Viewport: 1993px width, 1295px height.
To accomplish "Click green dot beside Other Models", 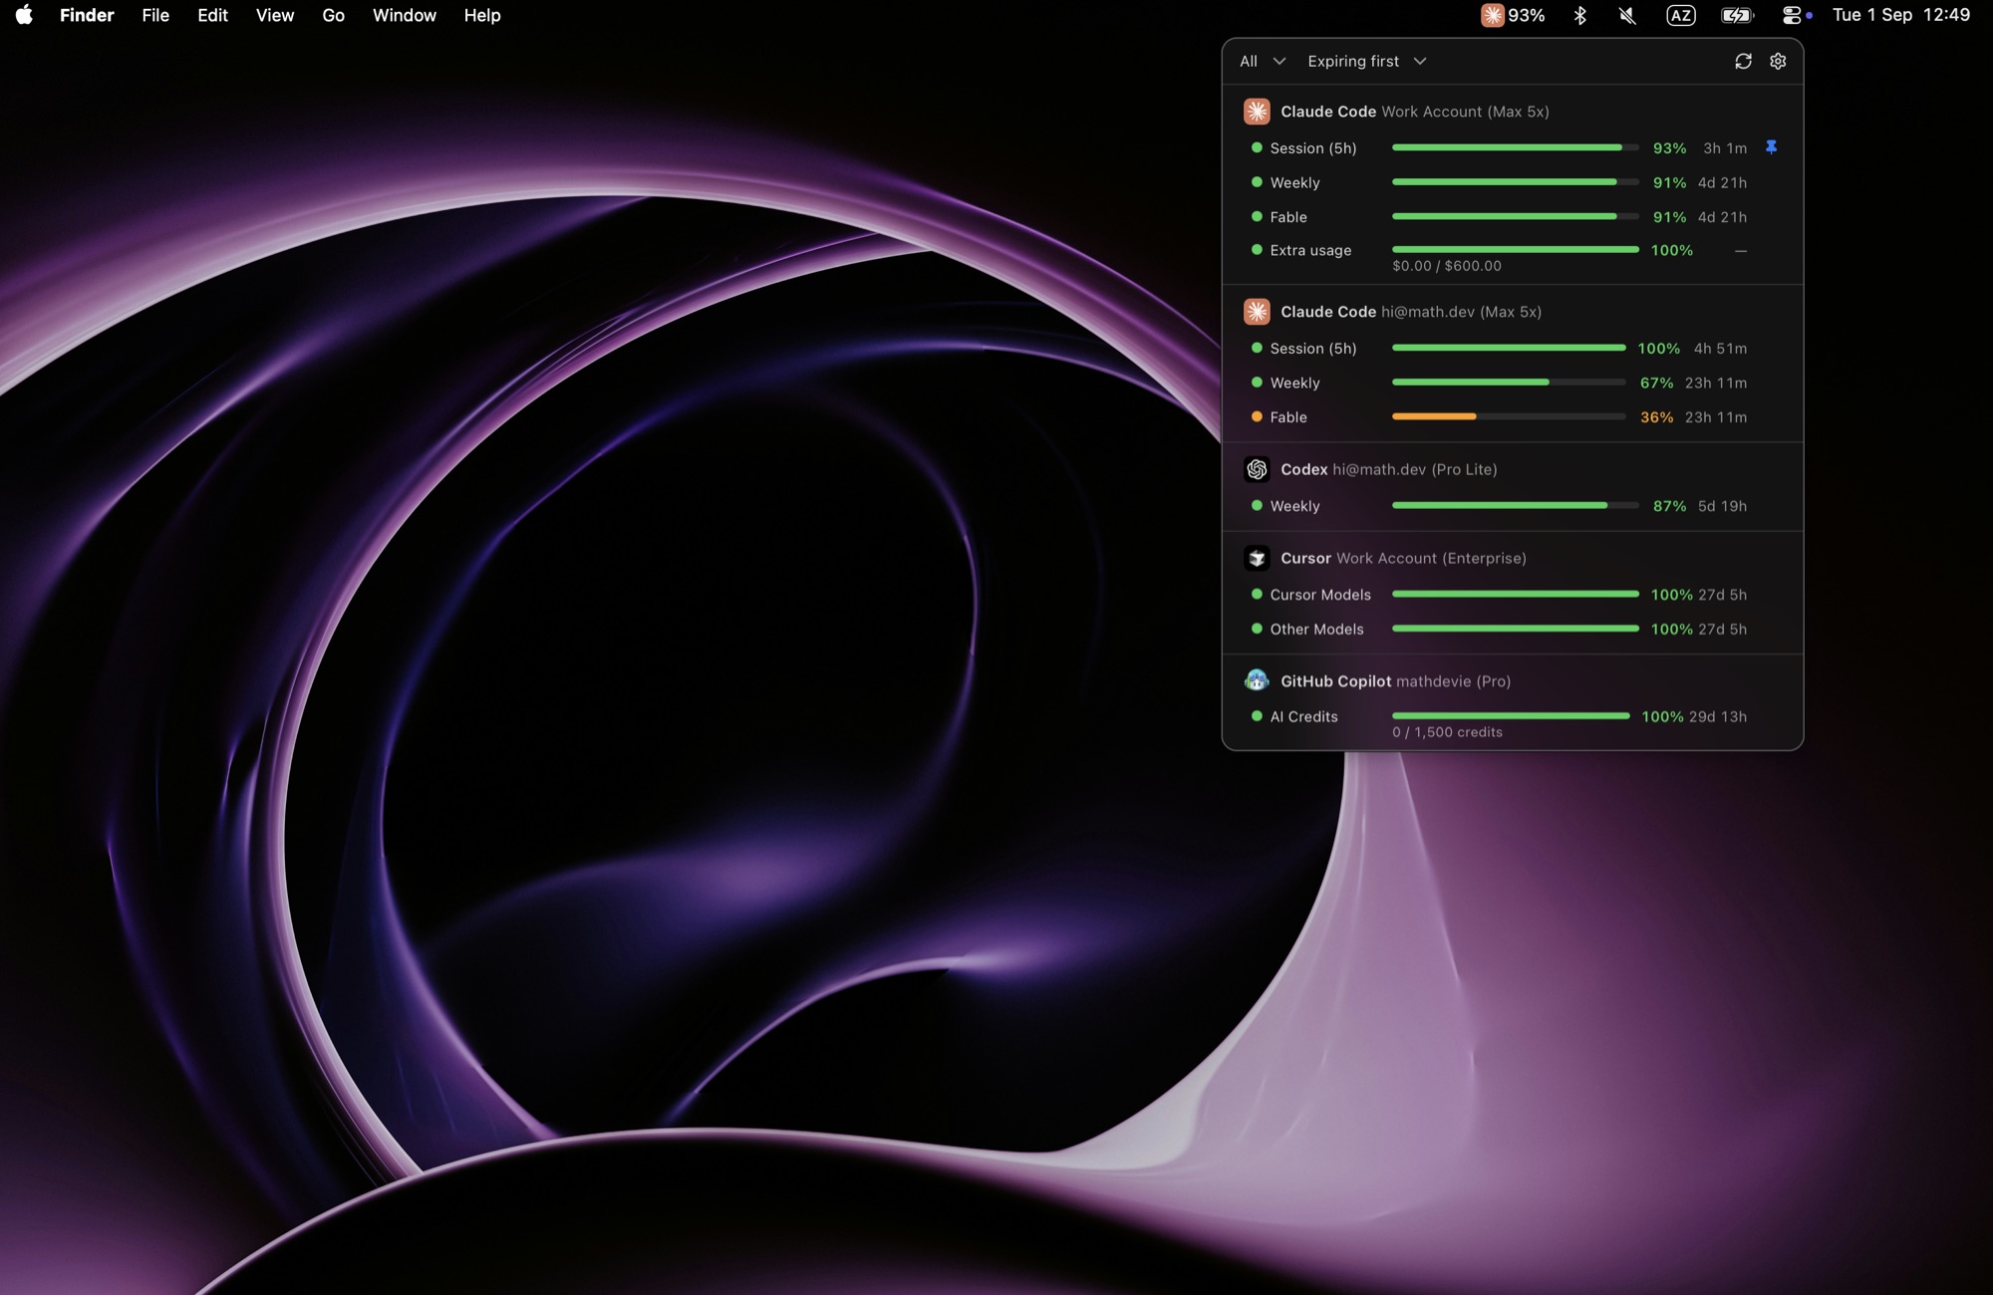I will (1257, 629).
